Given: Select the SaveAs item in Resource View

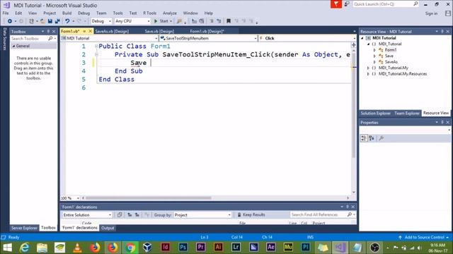Looking at the screenshot, I should coord(391,62).
